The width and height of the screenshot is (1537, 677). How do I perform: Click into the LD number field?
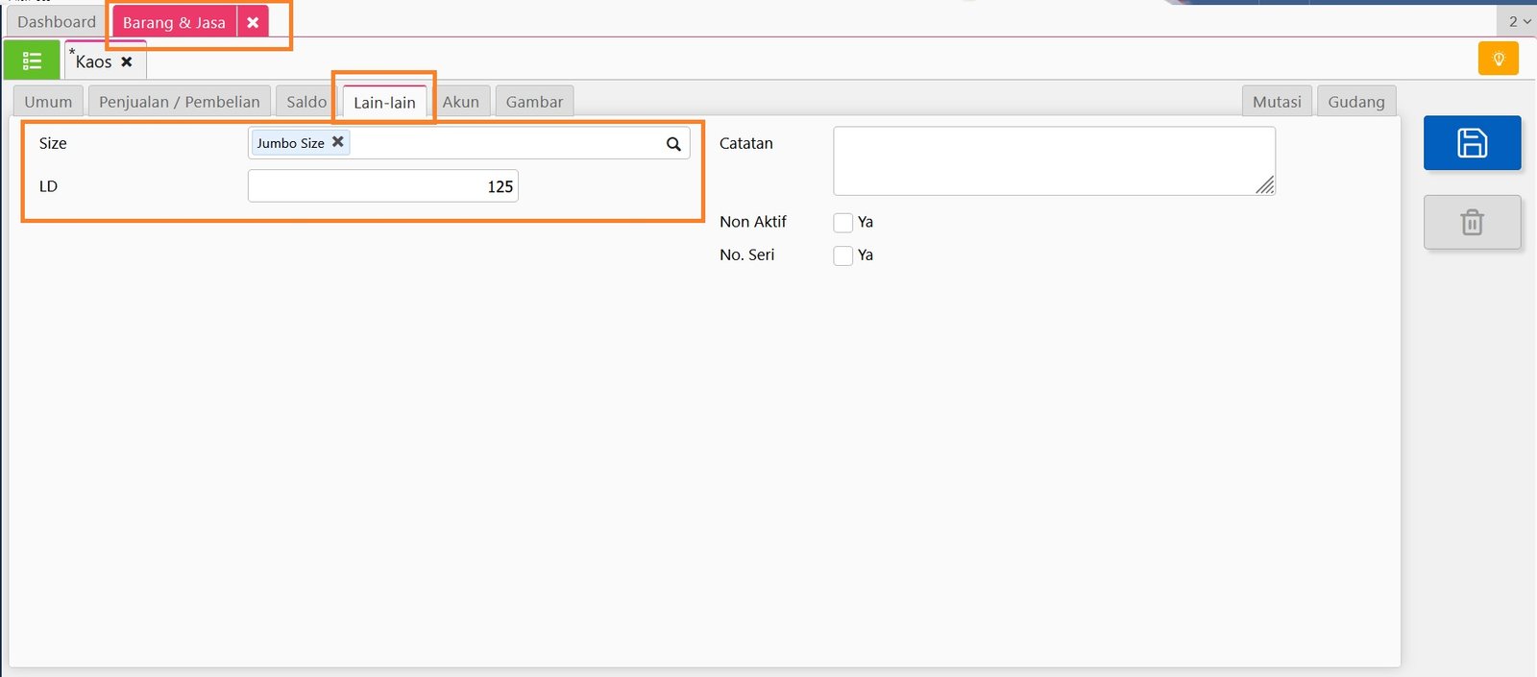[382, 186]
